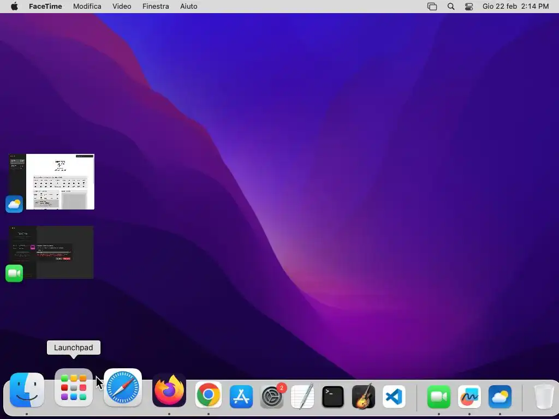Screen dimensions: 559x419
Task: Open Google Chrome from the Dock
Action: tap(209, 394)
